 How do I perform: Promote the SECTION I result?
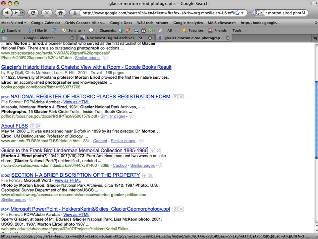point(145,175)
